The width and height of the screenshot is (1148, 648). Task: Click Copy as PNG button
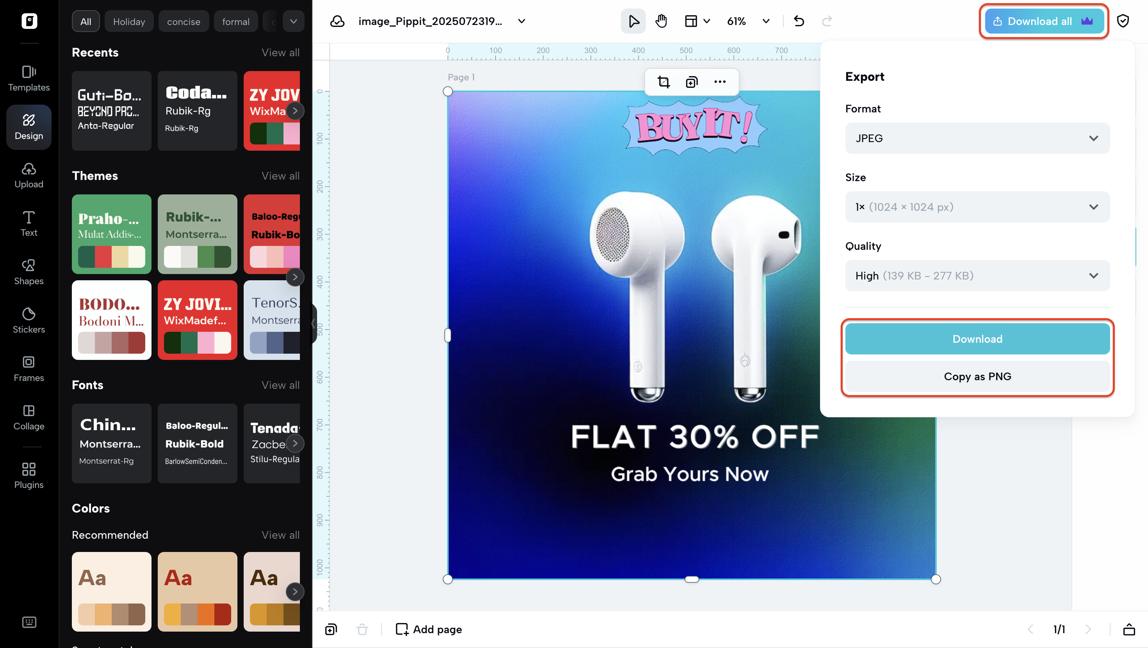point(977,376)
